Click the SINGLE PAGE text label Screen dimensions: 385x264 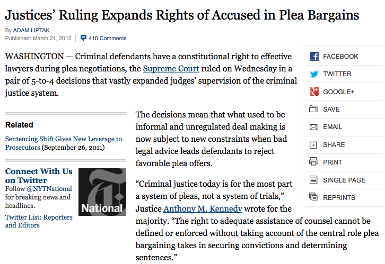click(344, 180)
